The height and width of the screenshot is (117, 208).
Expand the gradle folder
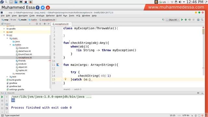pos(4,29)
